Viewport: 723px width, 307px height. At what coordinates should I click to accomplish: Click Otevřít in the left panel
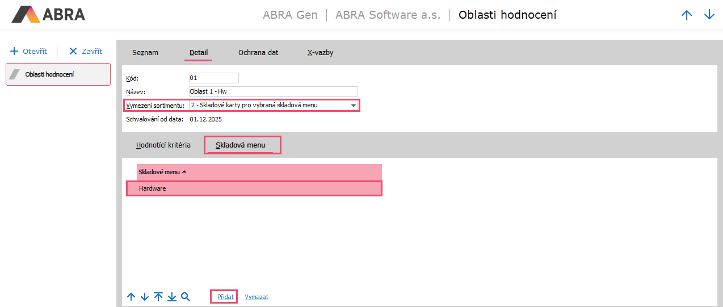click(28, 51)
